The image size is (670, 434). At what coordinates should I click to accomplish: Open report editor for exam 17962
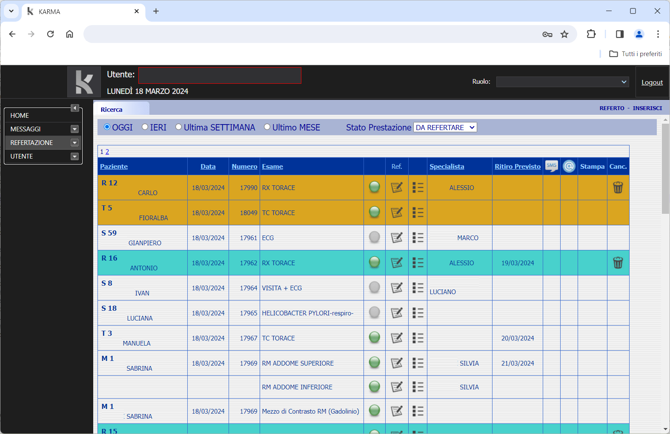[x=397, y=263]
